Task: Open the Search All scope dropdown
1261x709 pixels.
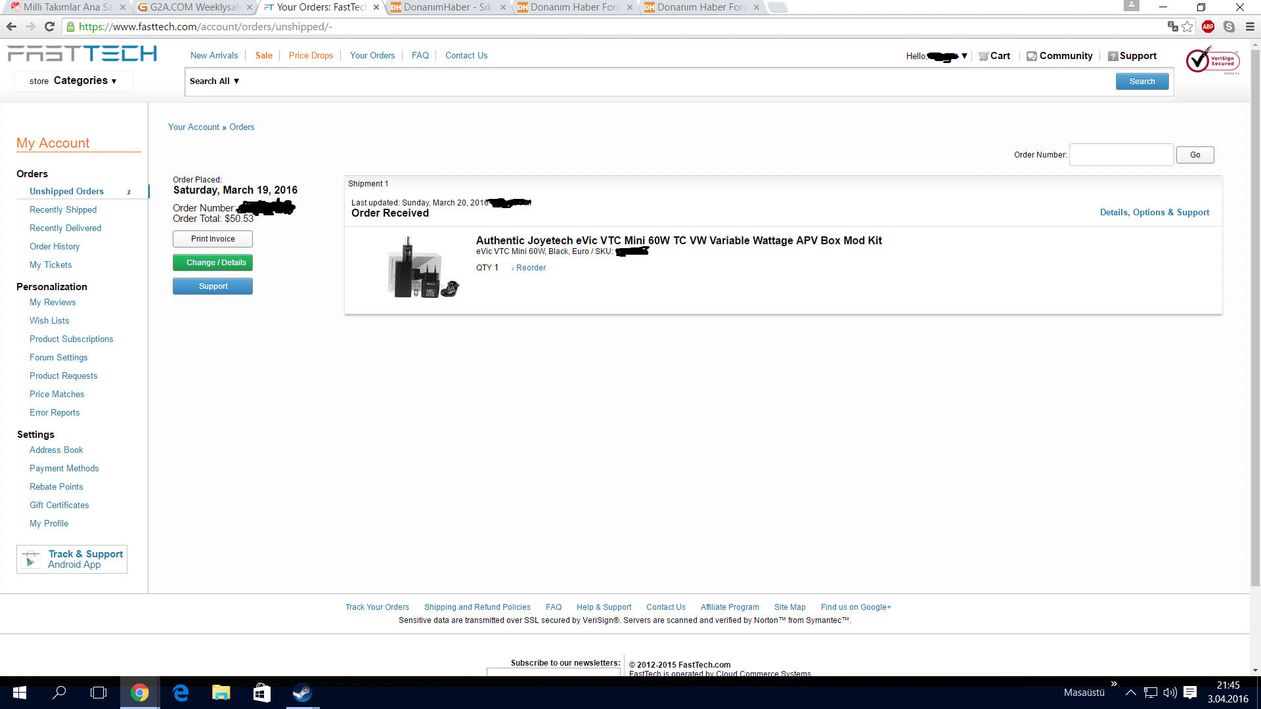Action: pyautogui.click(x=215, y=81)
